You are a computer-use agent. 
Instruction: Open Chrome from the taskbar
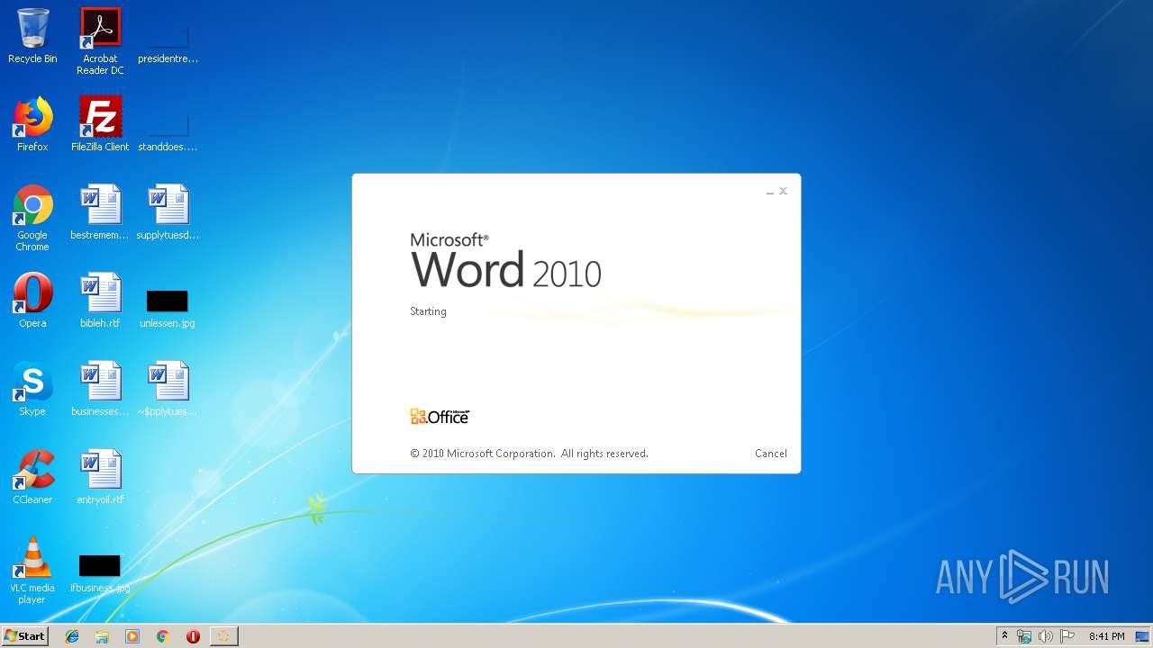pyautogui.click(x=163, y=636)
